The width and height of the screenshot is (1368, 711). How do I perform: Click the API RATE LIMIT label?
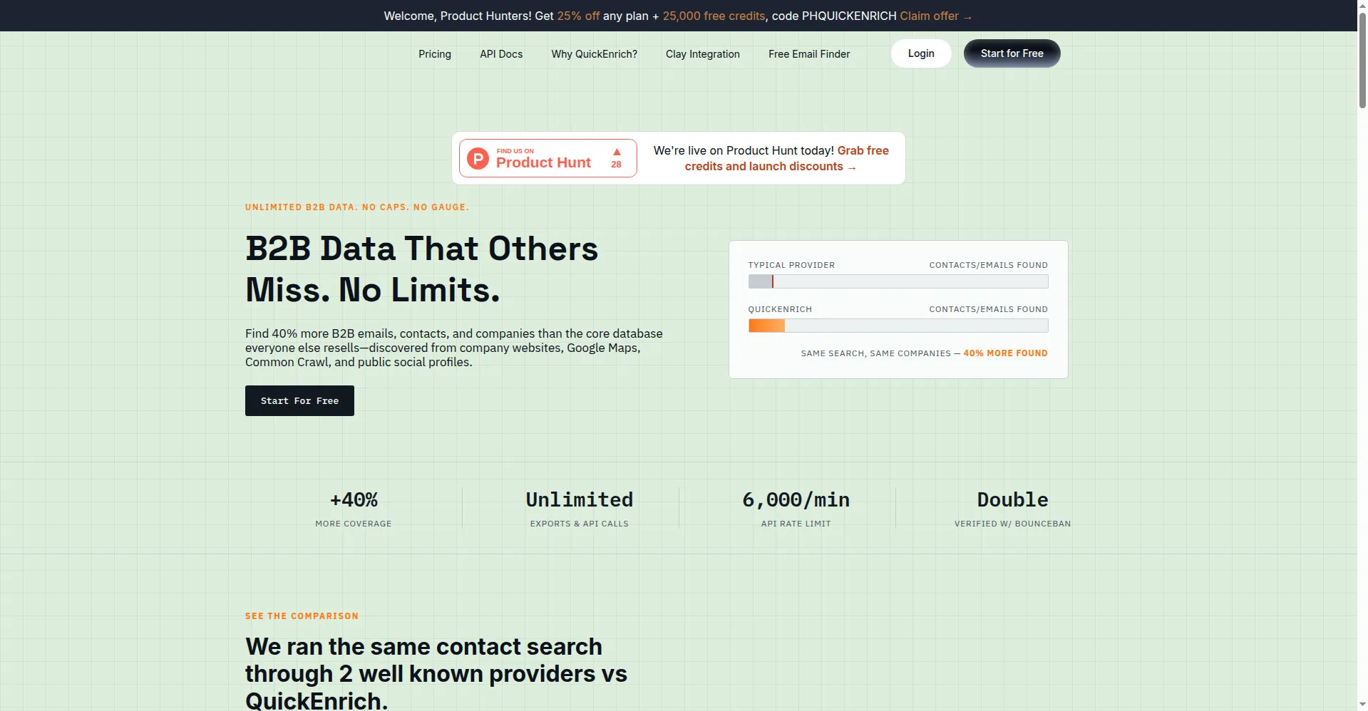[x=796, y=524]
